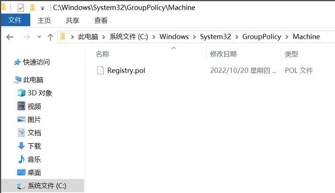Open the 视频 (Videos) folder in the sidebar
The height and width of the screenshot is (193, 335).
(34, 106)
